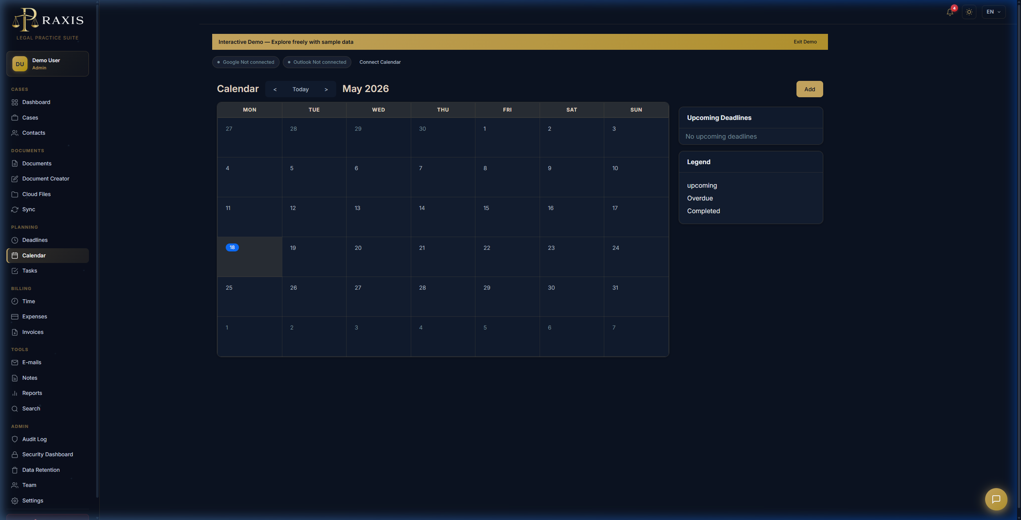Viewport: 1021px width, 520px height.
Task: Click the Reports bar chart icon
Action: pyautogui.click(x=15, y=393)
